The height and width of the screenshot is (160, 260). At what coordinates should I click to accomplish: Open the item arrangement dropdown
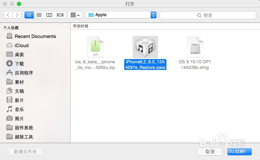click(x=75, y=15)
